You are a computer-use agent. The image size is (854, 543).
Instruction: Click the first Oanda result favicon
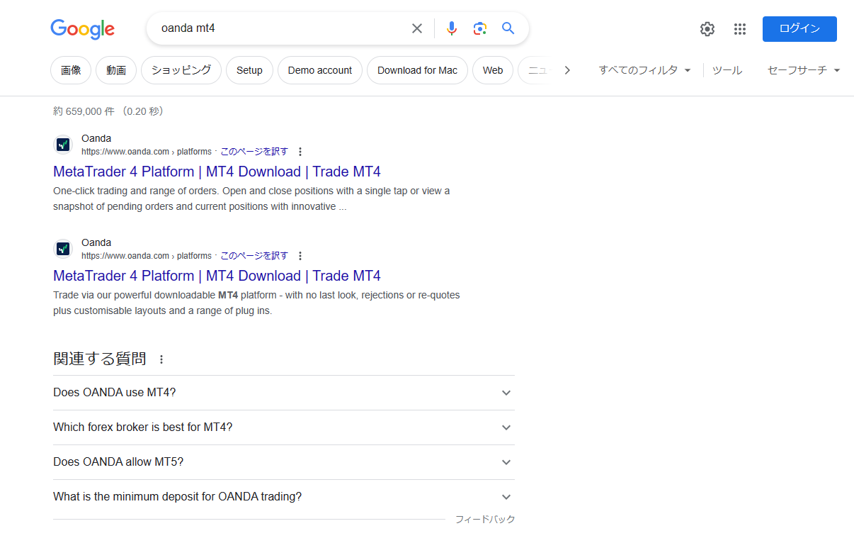63,145
